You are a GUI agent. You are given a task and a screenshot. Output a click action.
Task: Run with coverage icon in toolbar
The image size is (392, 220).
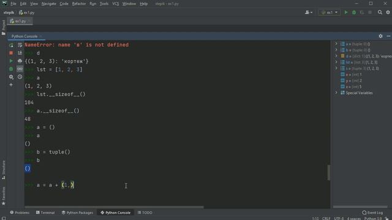point(362,12)
